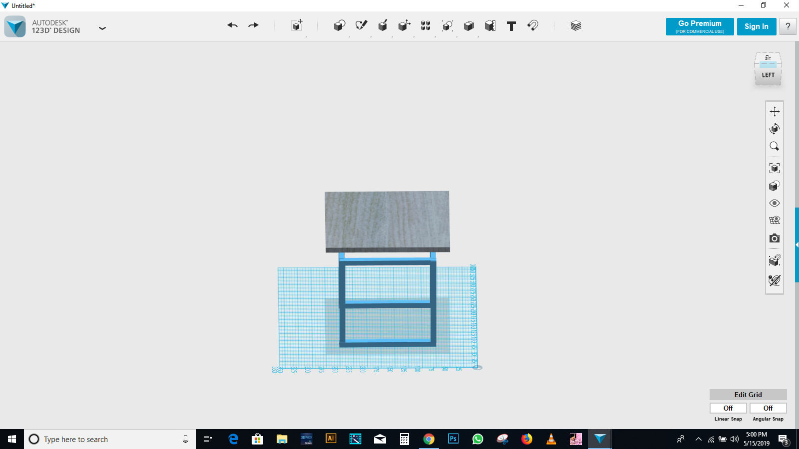This screenshot has width=799, height=449.
Task: Select the Sketch tool
Action: click(361, 25)
